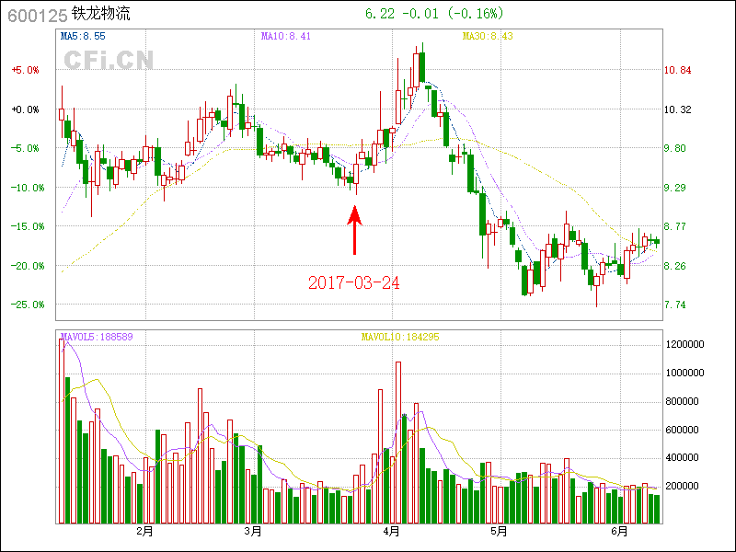Click the 6.22 -0.01 price quote
The image size is (736, 552).
click(x=434, y=14)
